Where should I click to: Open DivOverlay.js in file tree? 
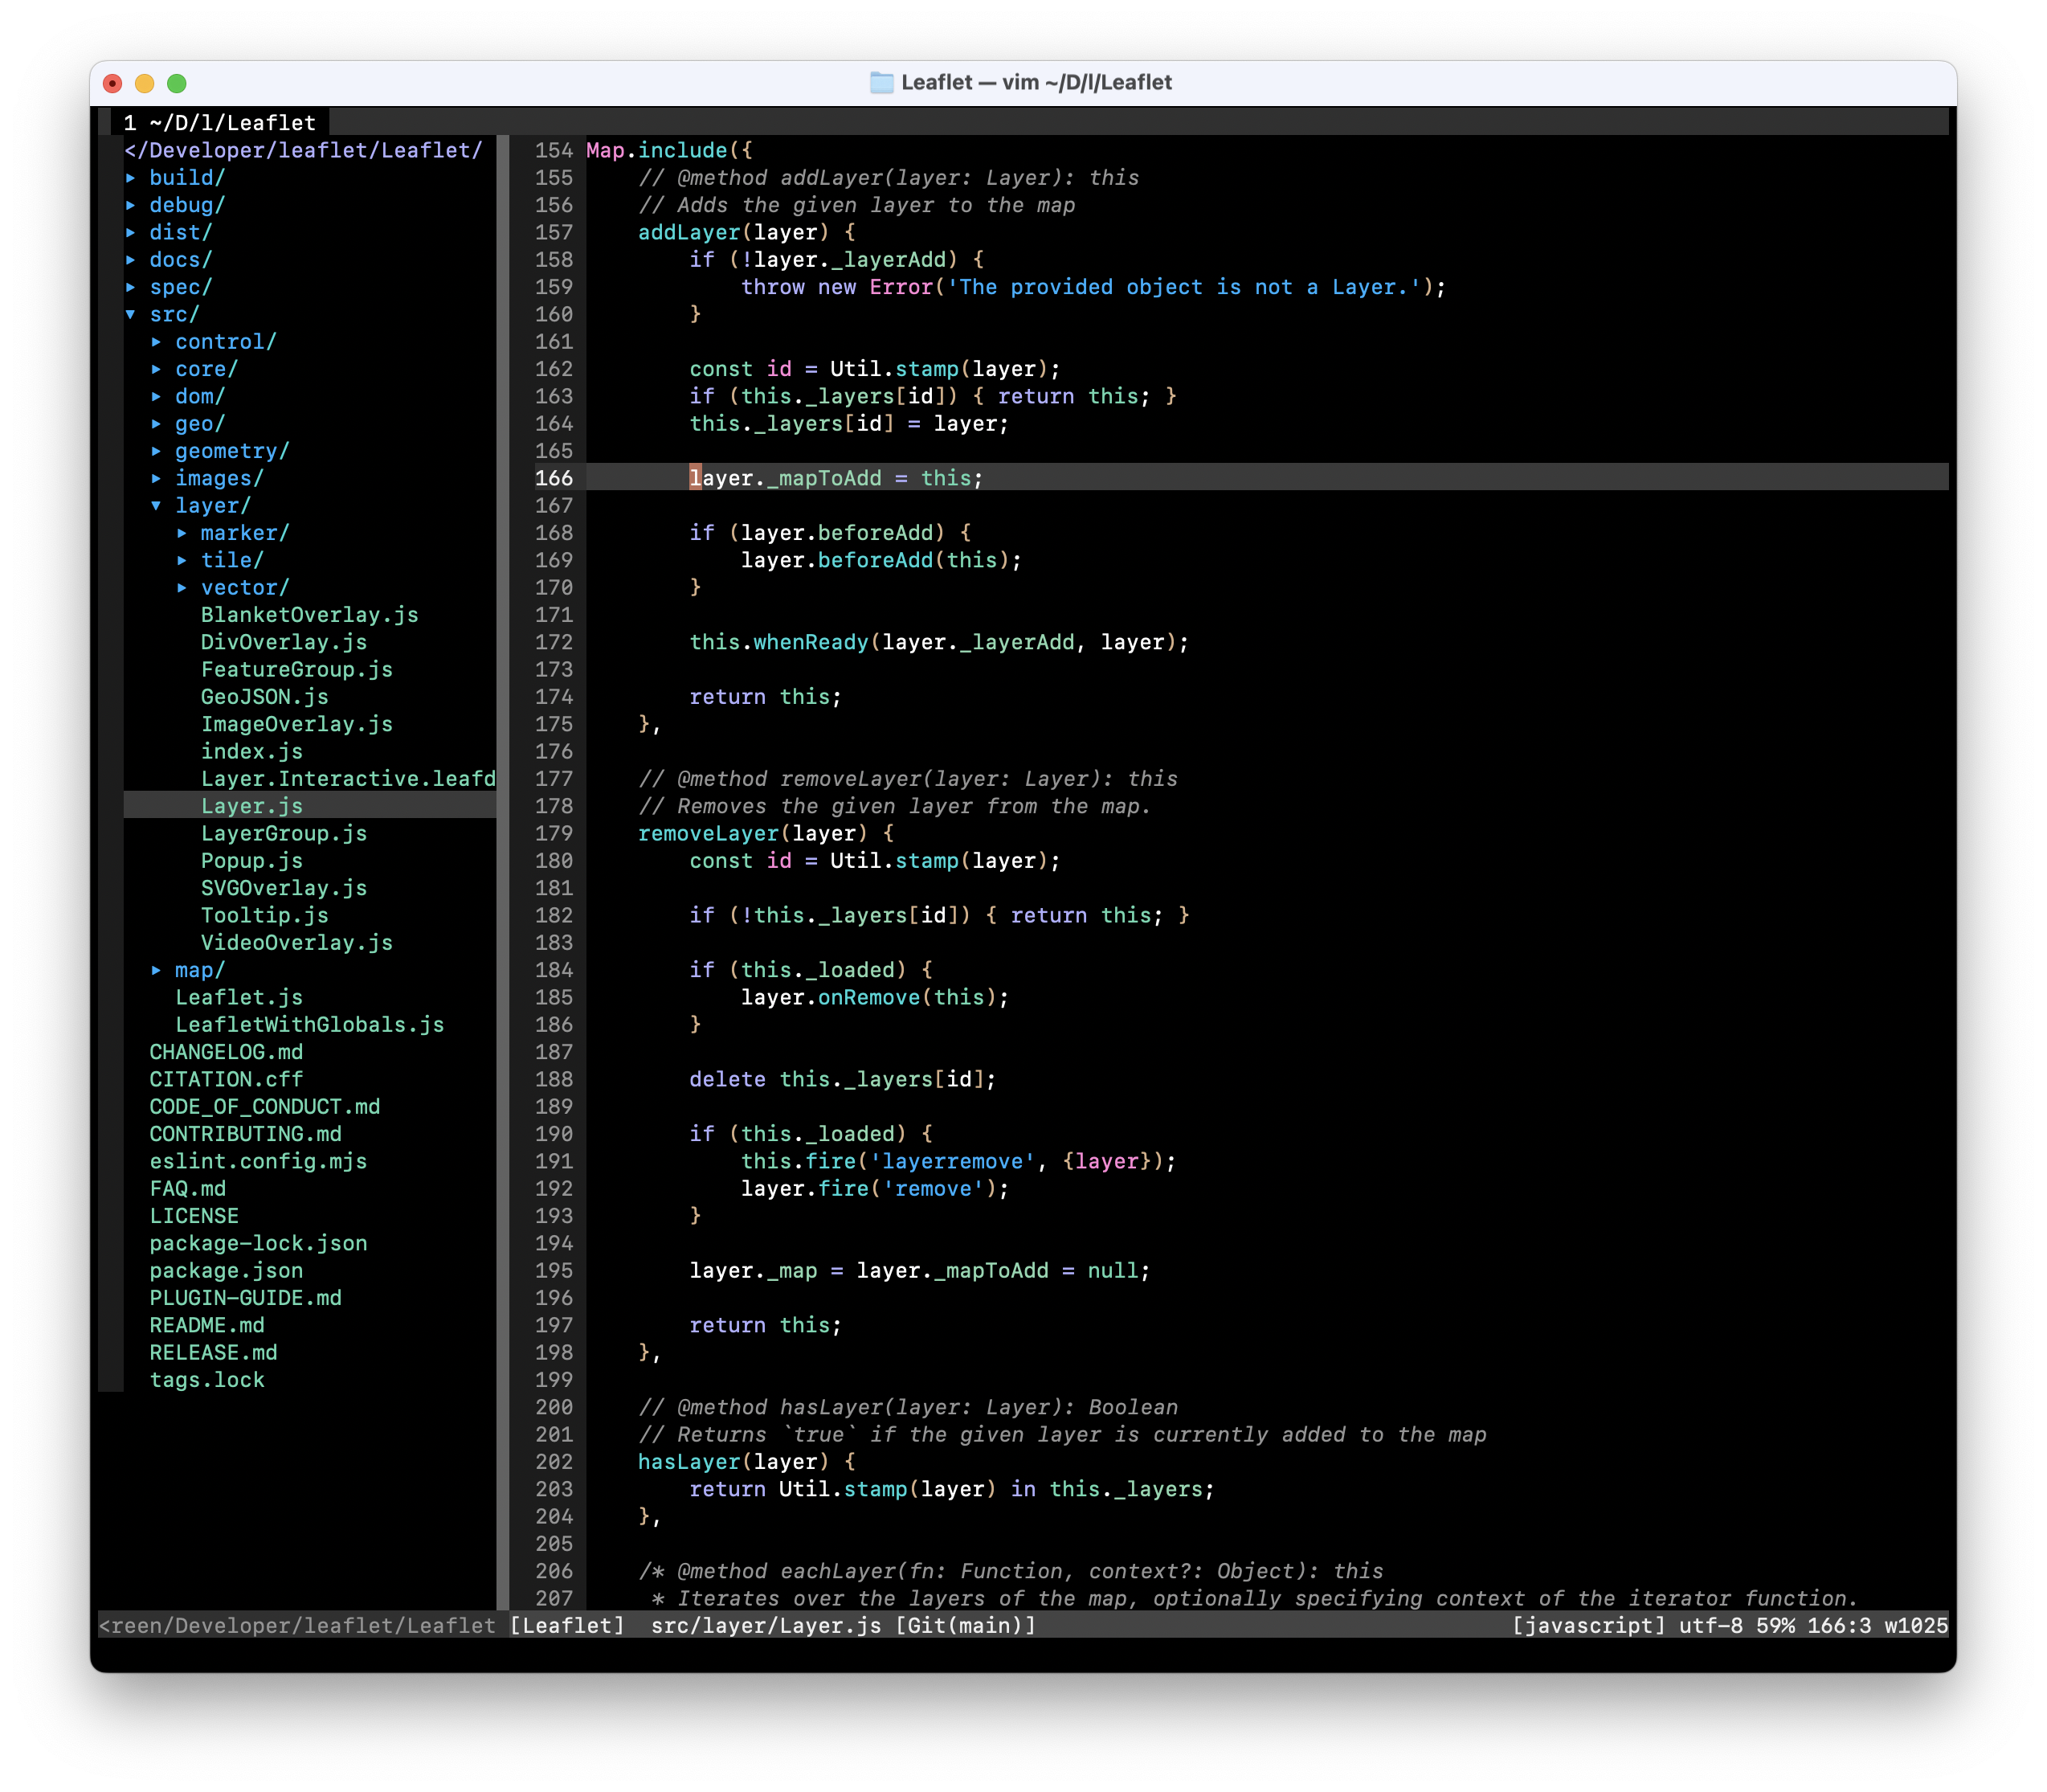(x=284, y=642)
